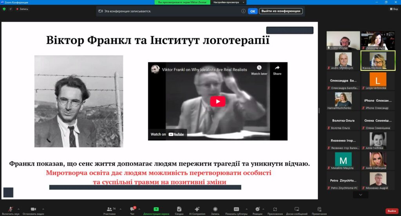401x216 pixels.
Task: Select Михайло Мацола tile with M avatar
Action: coord(343,161)
